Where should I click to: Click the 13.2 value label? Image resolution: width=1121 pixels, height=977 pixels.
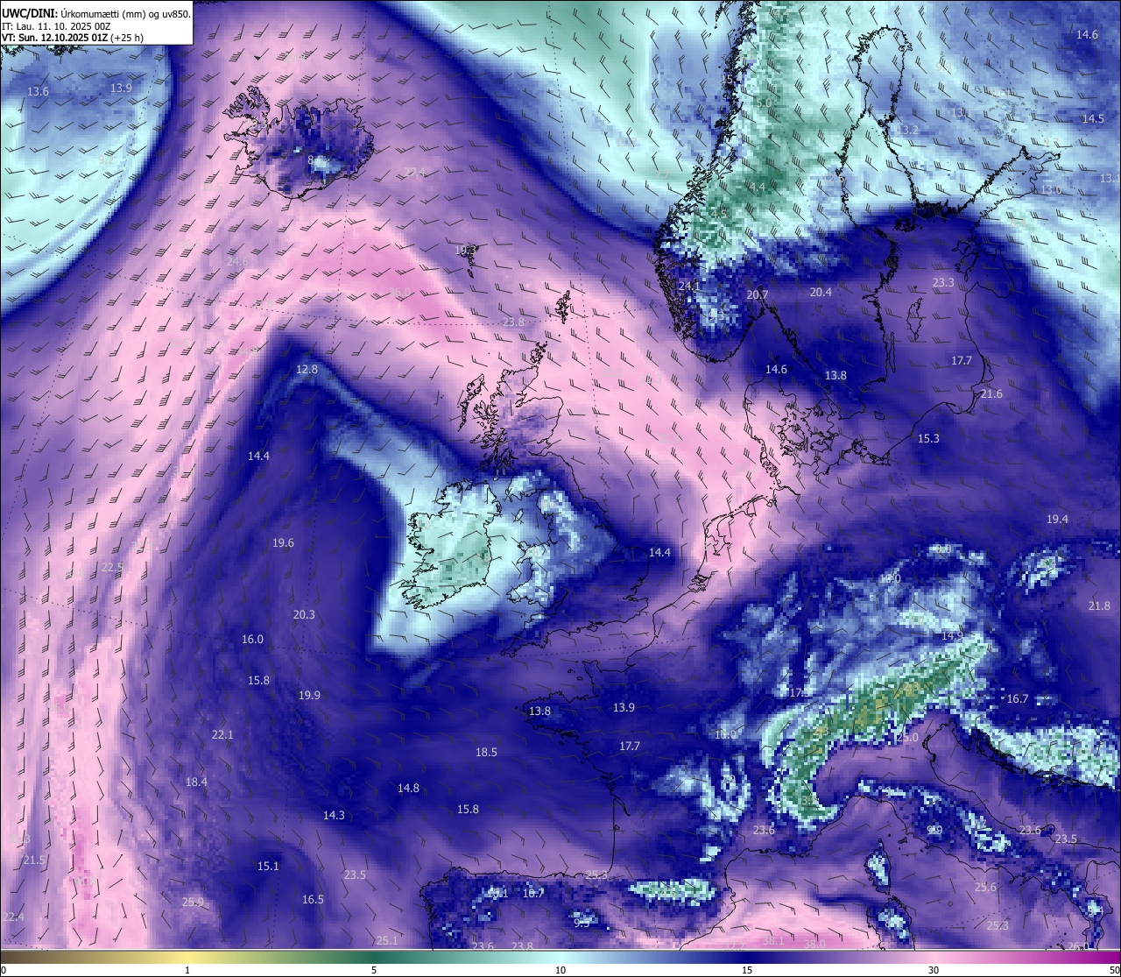click(907, 131)
